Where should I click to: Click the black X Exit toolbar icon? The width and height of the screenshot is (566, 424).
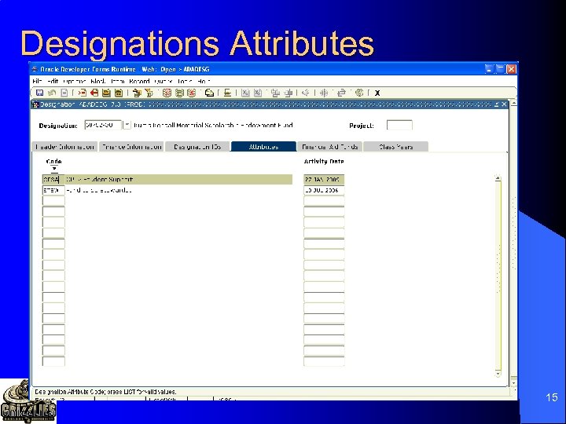377,93
